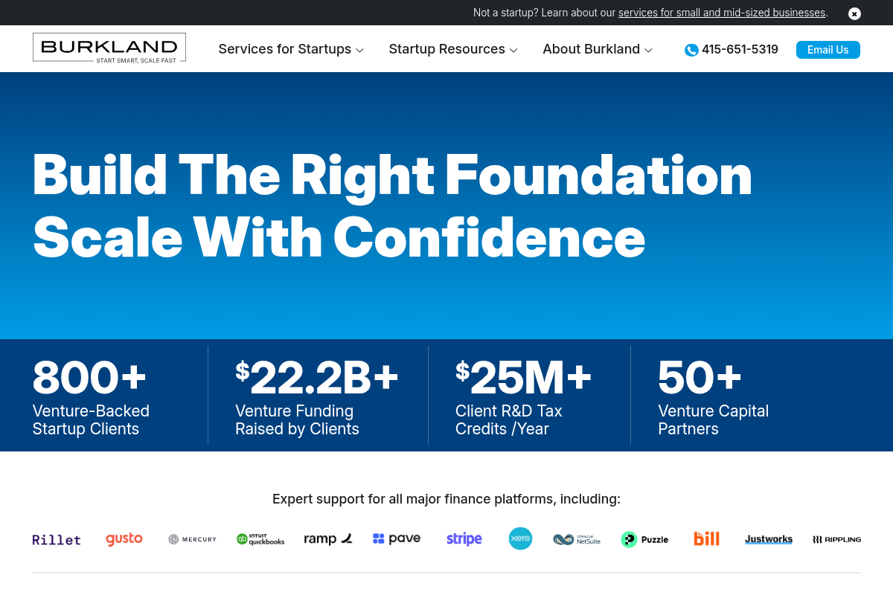Expand the Startup Resources chevron
Screen dimensions: 893x595
coord(513,51)
